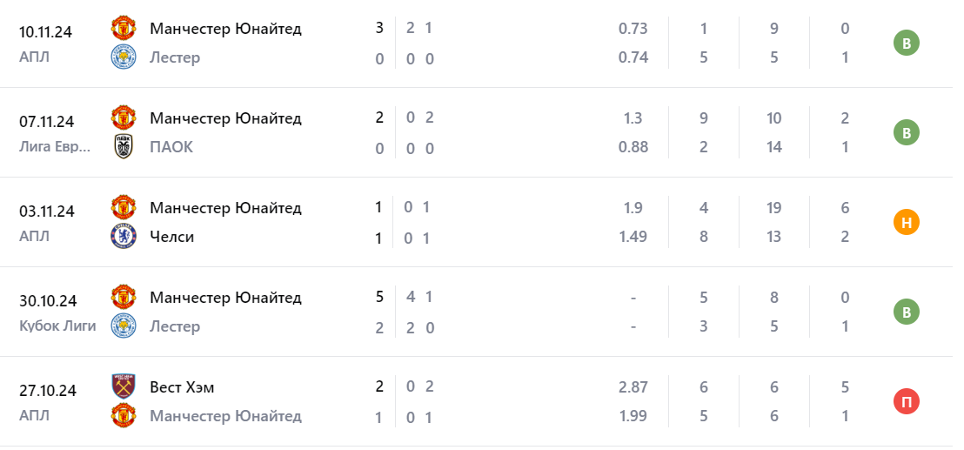Click the 2.87 xG value for Вест Хэм

[x=633, y=387]
